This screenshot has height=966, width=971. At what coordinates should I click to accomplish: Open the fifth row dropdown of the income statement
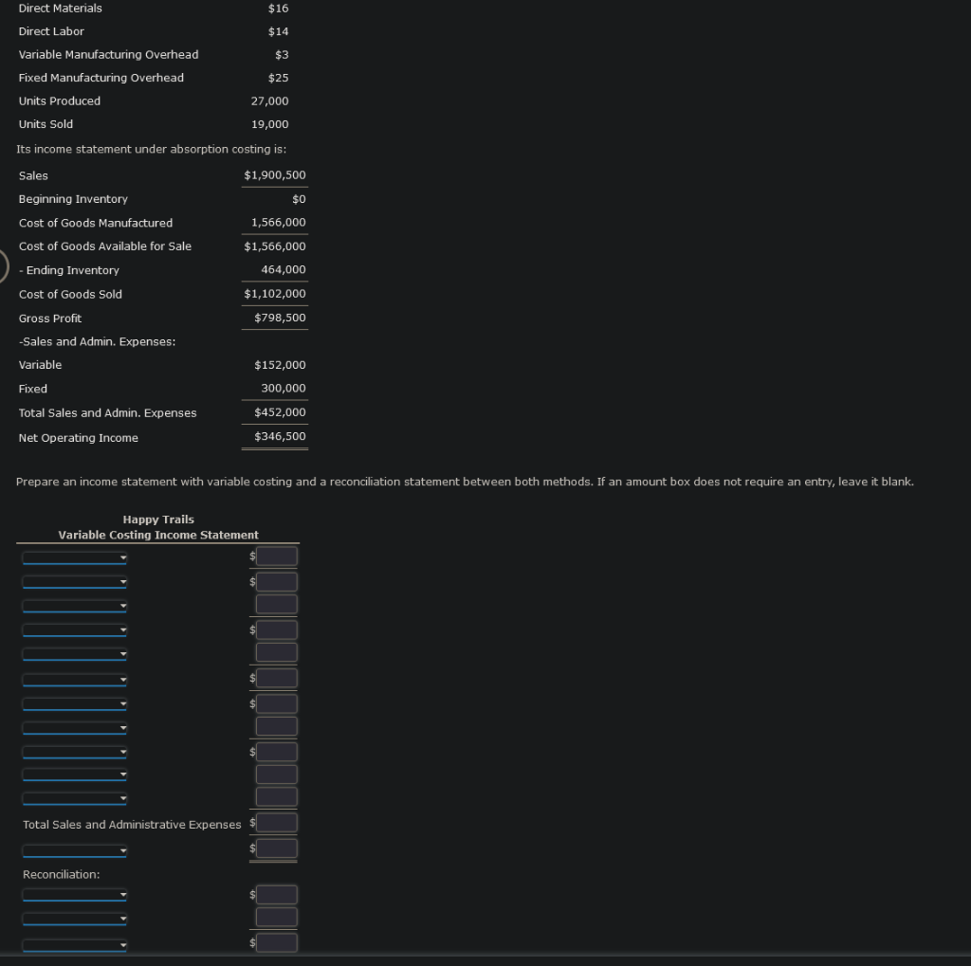point(74,654)
